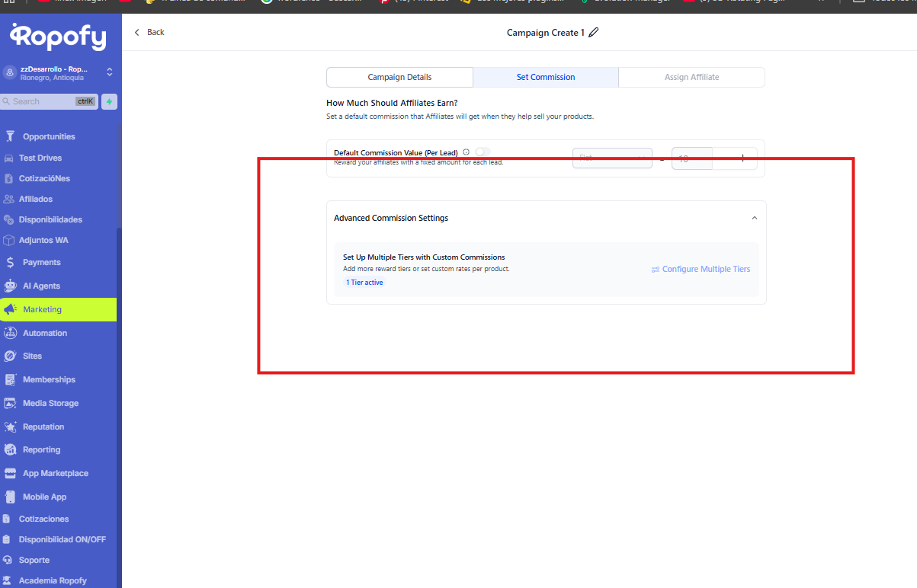Go Back to the previous page
This screenshot has width=917, height=588.
coord(149,32)
